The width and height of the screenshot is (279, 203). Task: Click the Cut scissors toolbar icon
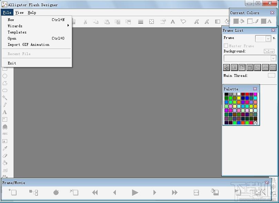(85, 22)
